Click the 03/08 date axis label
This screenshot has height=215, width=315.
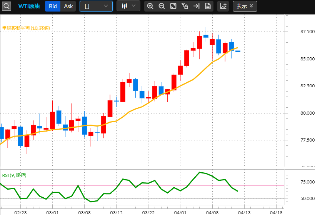pyautogui.click(x=84, y=213)
